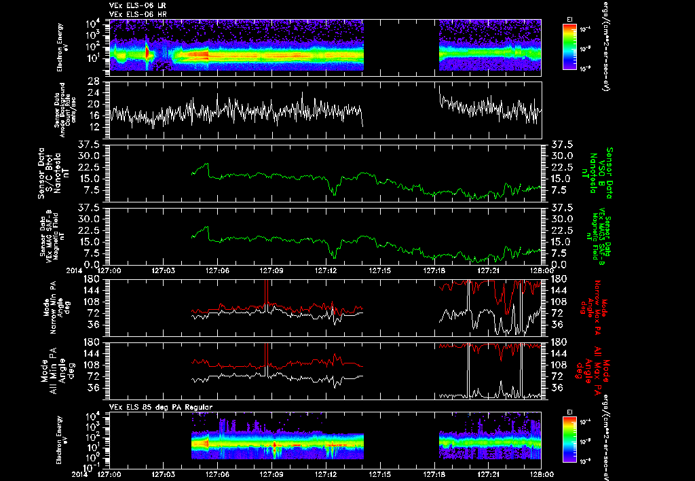The height and width of the screenshot is (481, 695).
Task: Click "127:15" on the bottom time axis
Action: [380, 474]
